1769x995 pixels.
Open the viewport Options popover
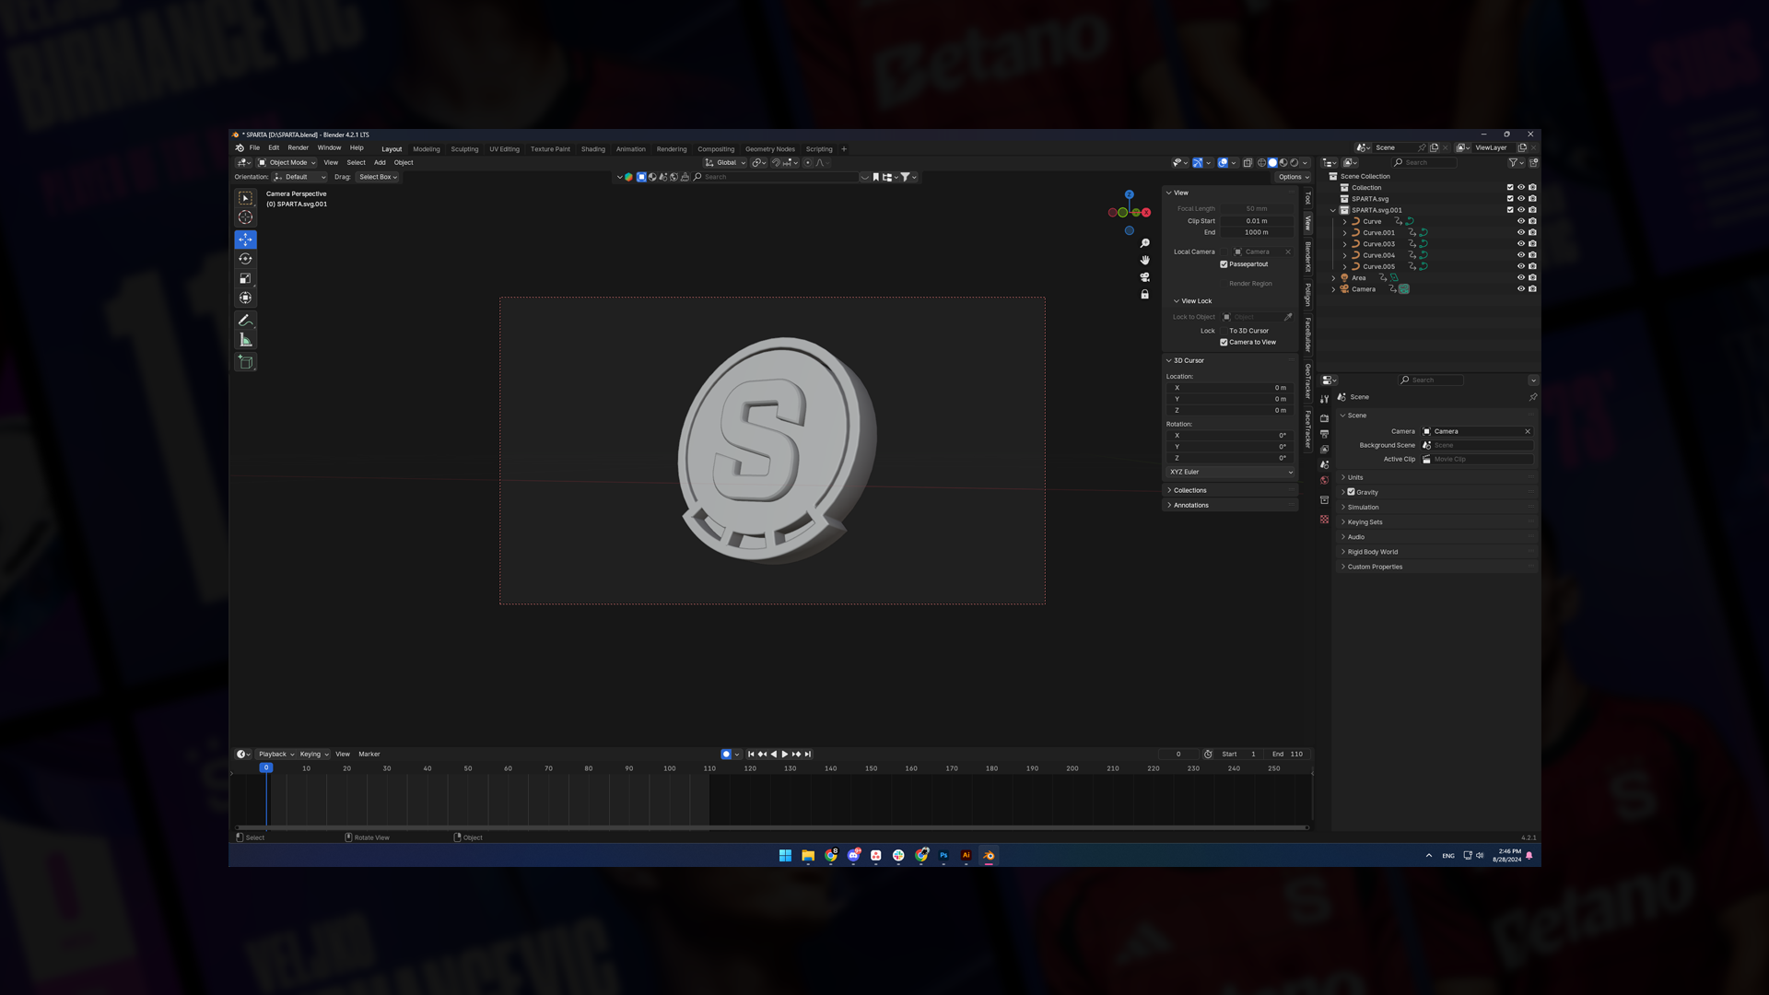[x=1293, y=177]
